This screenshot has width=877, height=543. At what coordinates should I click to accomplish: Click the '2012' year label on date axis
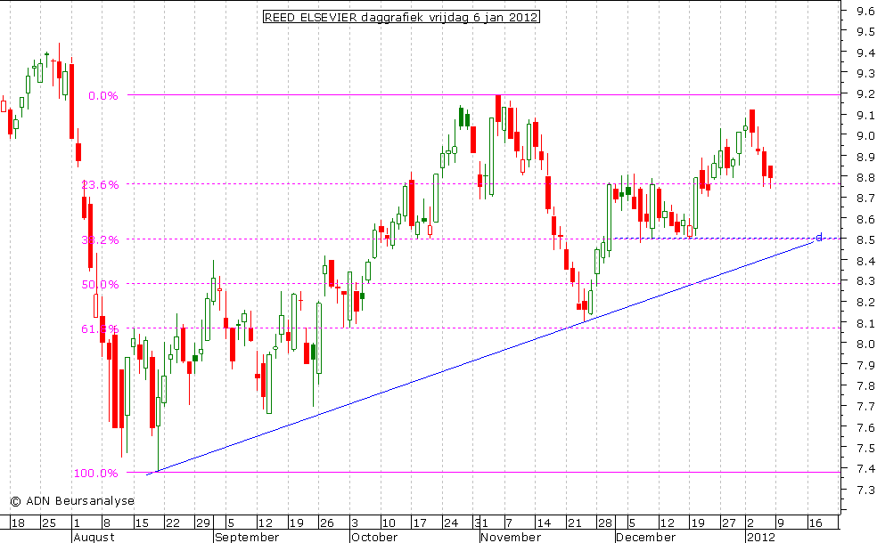tap(762, 537)
